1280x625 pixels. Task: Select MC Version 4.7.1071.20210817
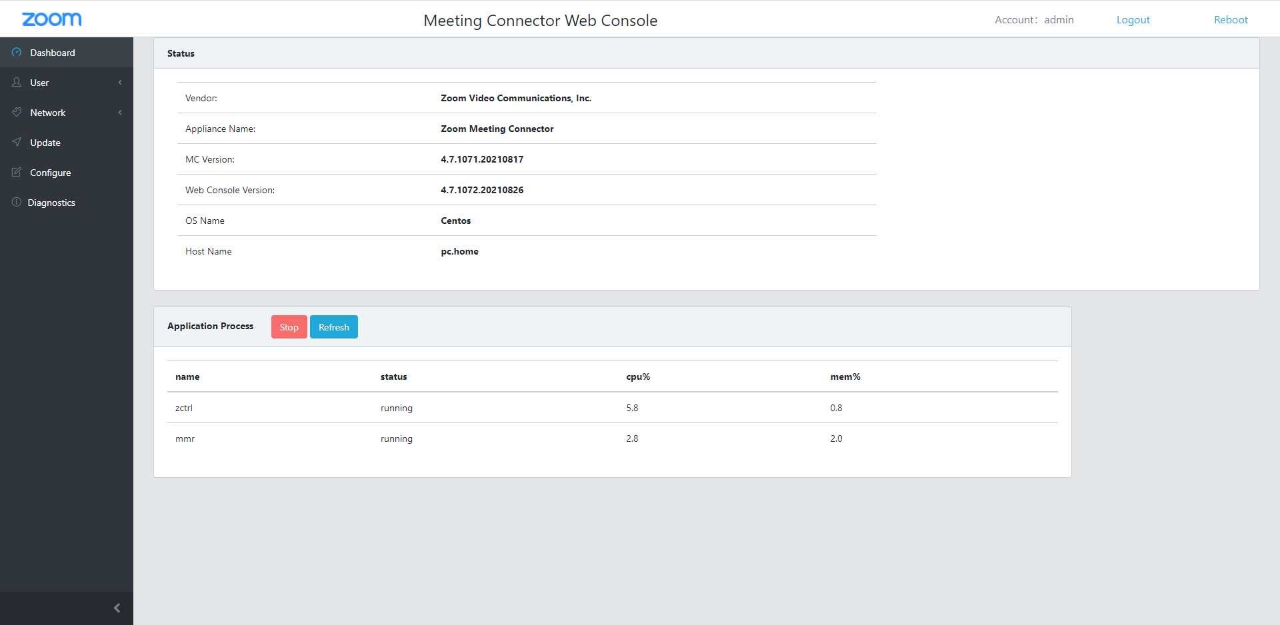click(x=482, y=159)
